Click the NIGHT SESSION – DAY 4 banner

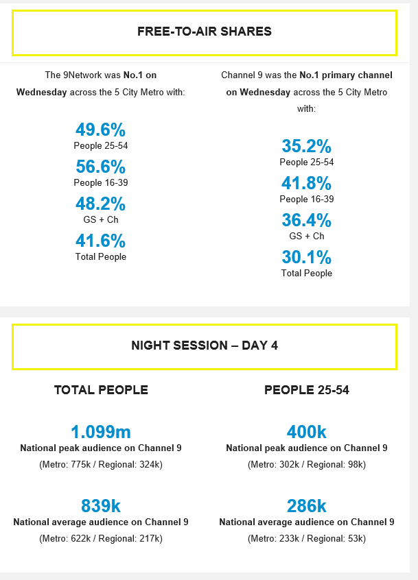(x=205, y=347)
